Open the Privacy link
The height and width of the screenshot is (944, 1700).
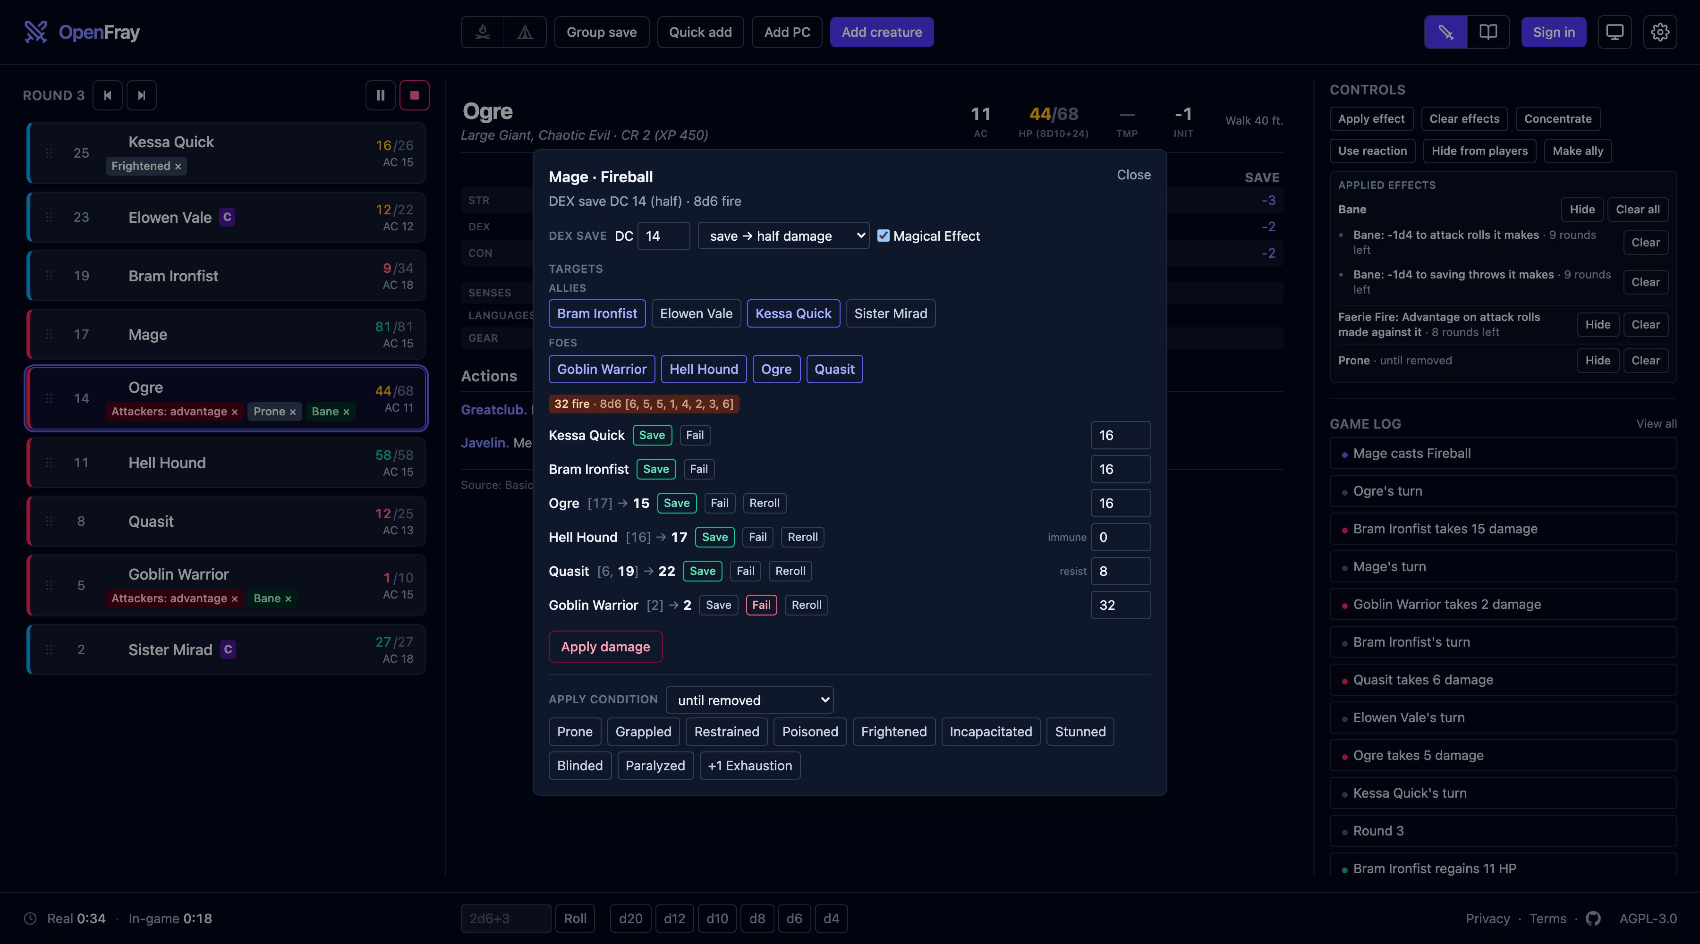point(1487,918)
